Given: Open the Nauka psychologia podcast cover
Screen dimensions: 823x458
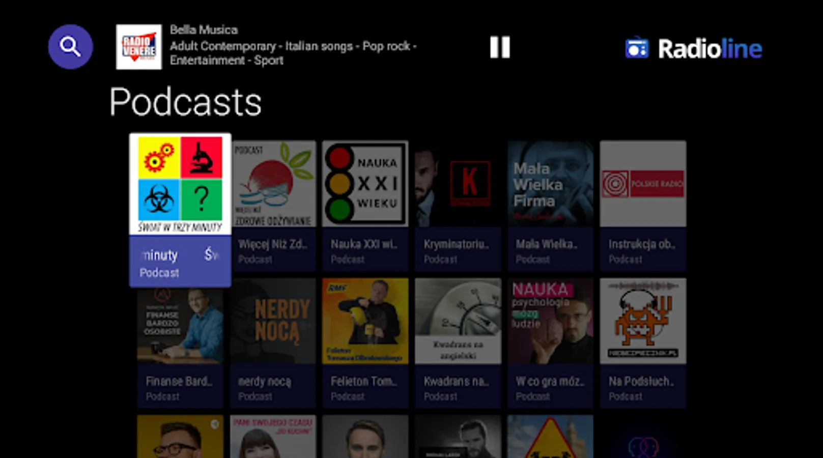Looking at the screenshot, I should click(x=550, y=321).
